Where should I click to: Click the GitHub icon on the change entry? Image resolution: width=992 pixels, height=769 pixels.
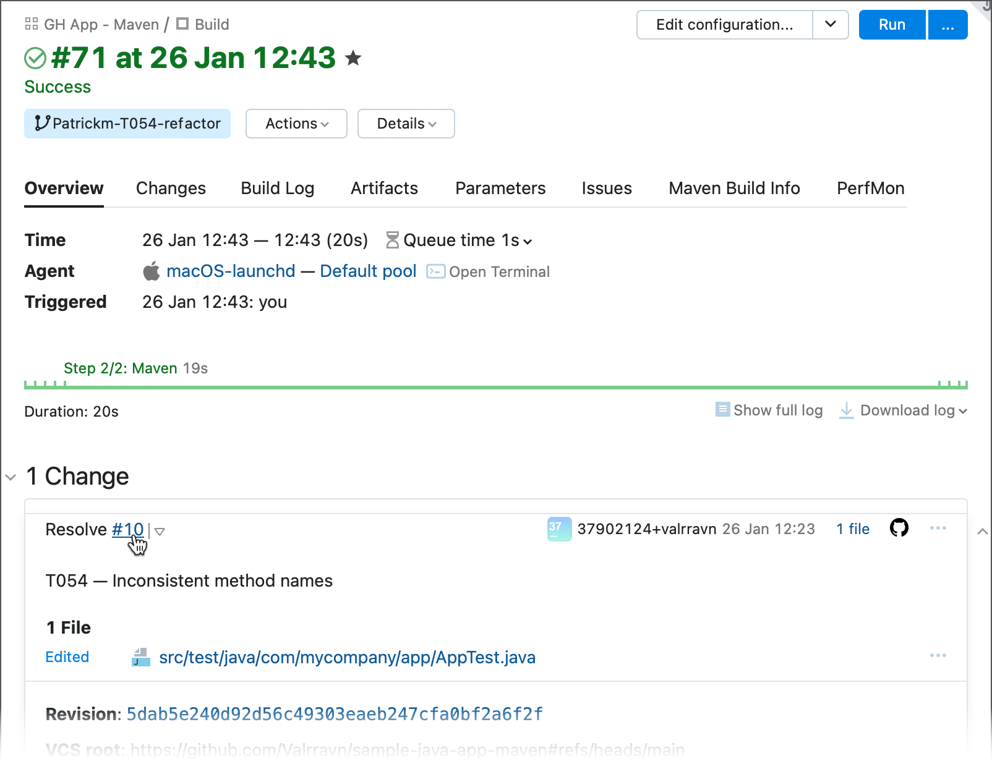coord(899,529)
